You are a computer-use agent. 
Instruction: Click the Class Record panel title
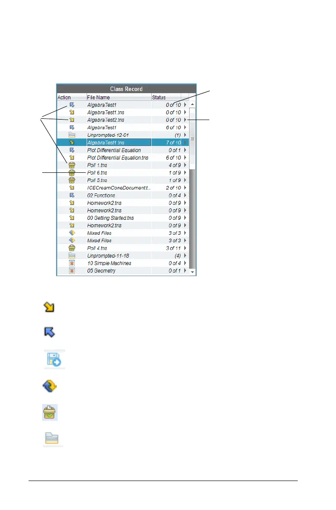[x=126, y=89]
